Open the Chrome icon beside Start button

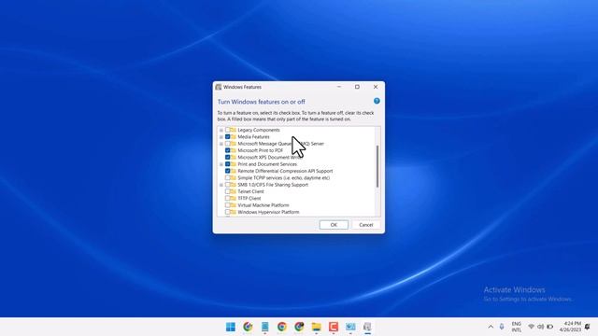248,327
